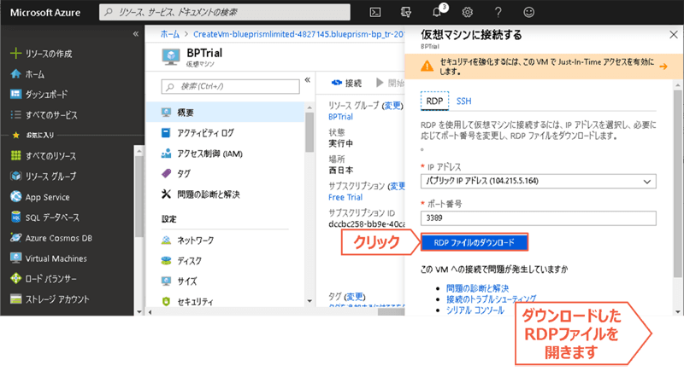Select the RDP tab
The height and width of the screenshot is (371, 684).
pos(434,101)
